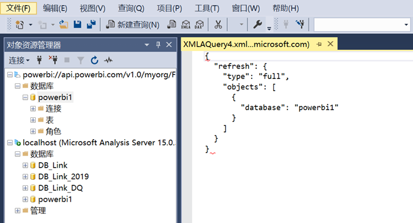This screenshot has width=413, height=223.
Task: Refresh Object Explorer with the circular arrow icon
Action: 94,60
